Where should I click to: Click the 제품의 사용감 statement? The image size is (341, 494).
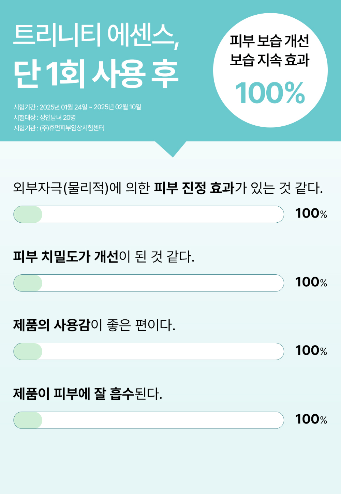click(94, 325)
